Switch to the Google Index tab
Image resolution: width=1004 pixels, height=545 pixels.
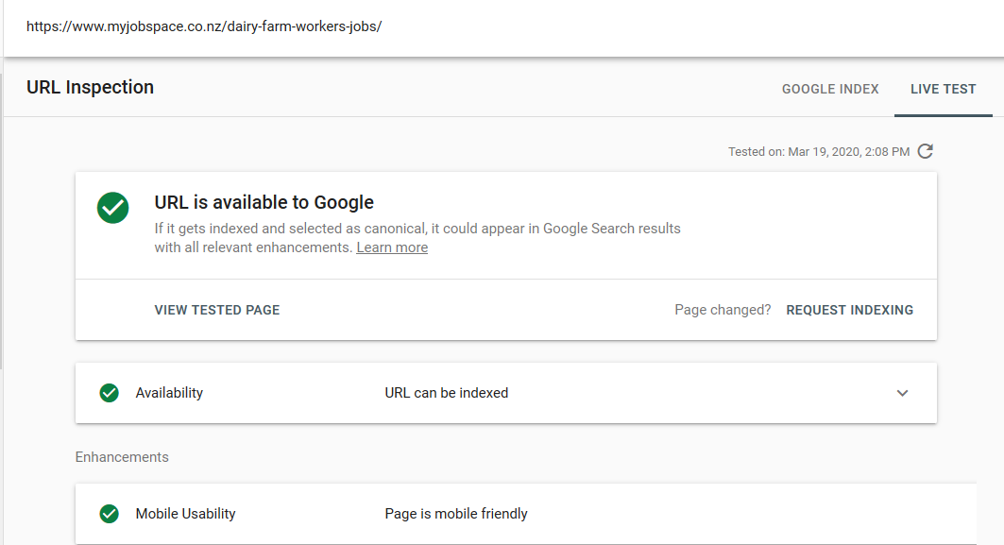[x=830, y=89]
